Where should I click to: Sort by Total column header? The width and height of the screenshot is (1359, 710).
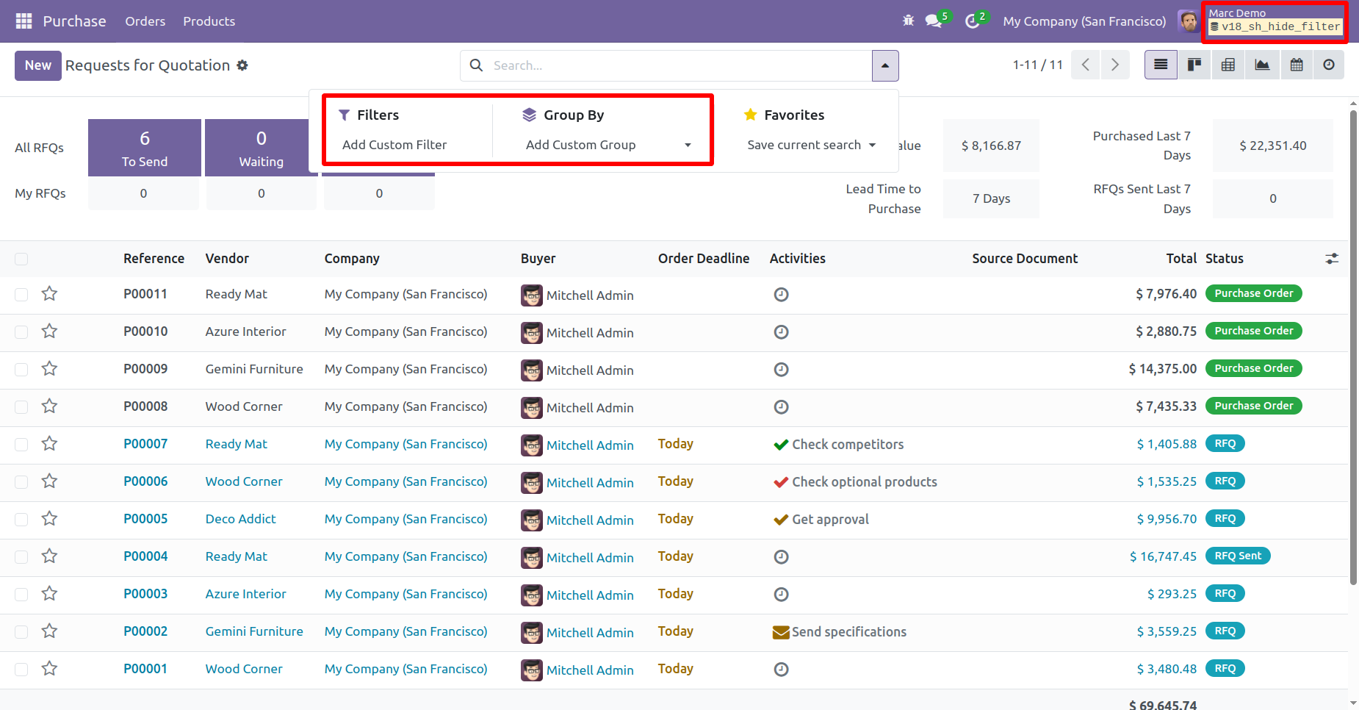(x=1181, y=259)
